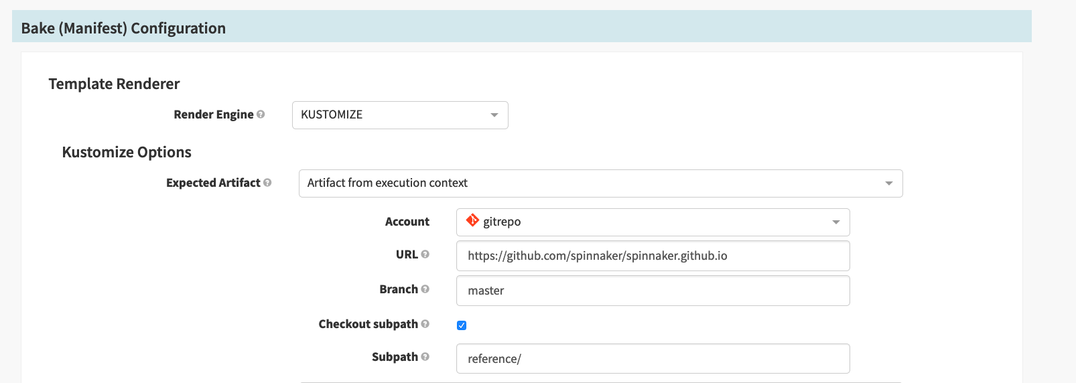Focus the Branch field containing master
Viewport: 1076px width, 383px height.
[653, 291]
